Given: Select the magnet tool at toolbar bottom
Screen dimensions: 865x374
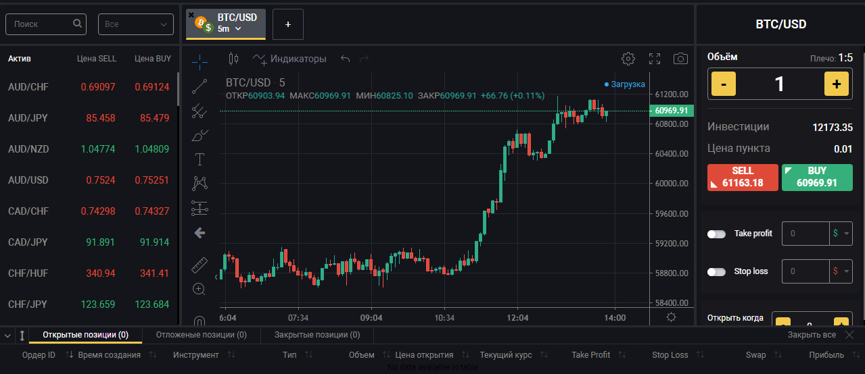Looking at the screenshot, I should (x=200, y=320).
